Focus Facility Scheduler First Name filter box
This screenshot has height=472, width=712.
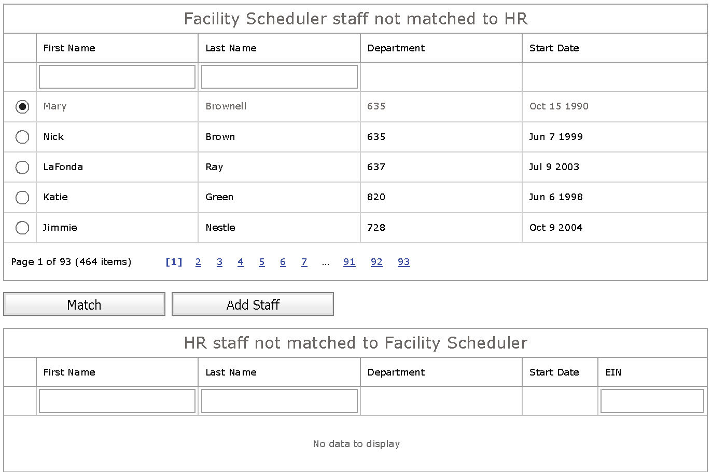(117, 77)
